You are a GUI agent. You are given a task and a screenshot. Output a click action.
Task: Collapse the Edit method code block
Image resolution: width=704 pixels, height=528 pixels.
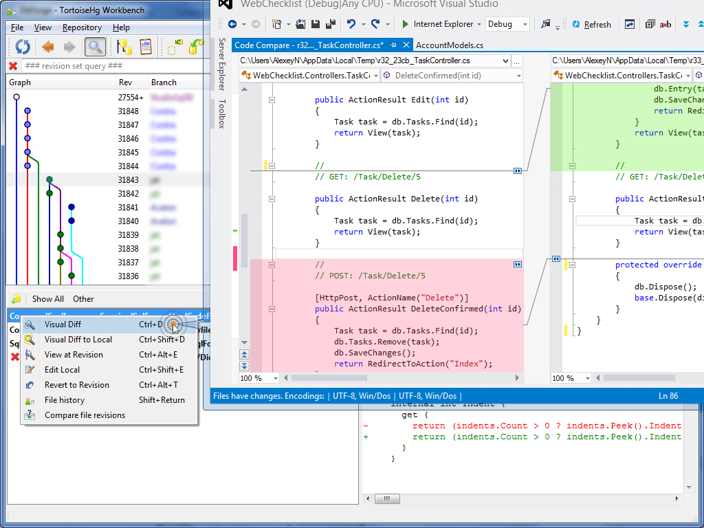click(x=272, y=100)
